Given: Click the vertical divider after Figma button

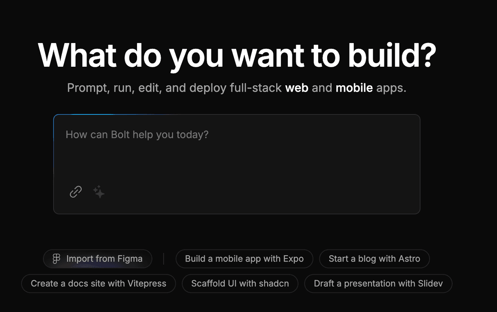Looking at the screenshot, I should pos(164,259).
